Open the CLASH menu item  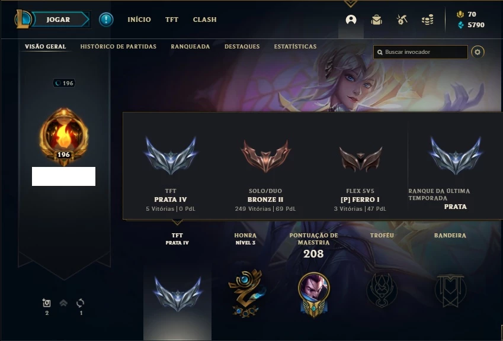pyautogui.click(x=204, y=20)
